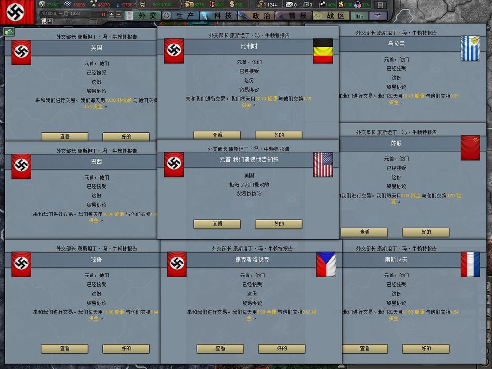Open the 政治 politics tab
492x369 pixels.
256,15
